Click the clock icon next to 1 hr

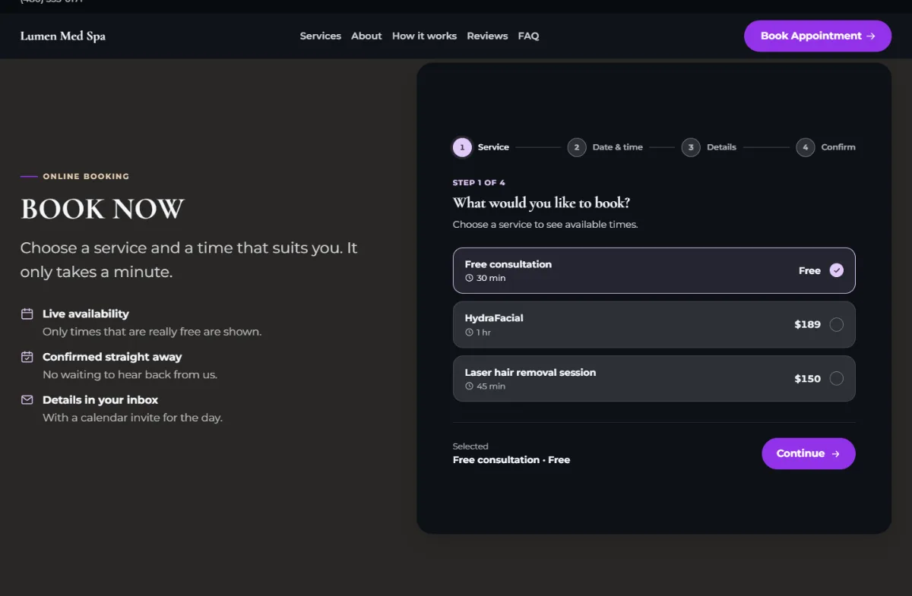(x=469, y=333)
